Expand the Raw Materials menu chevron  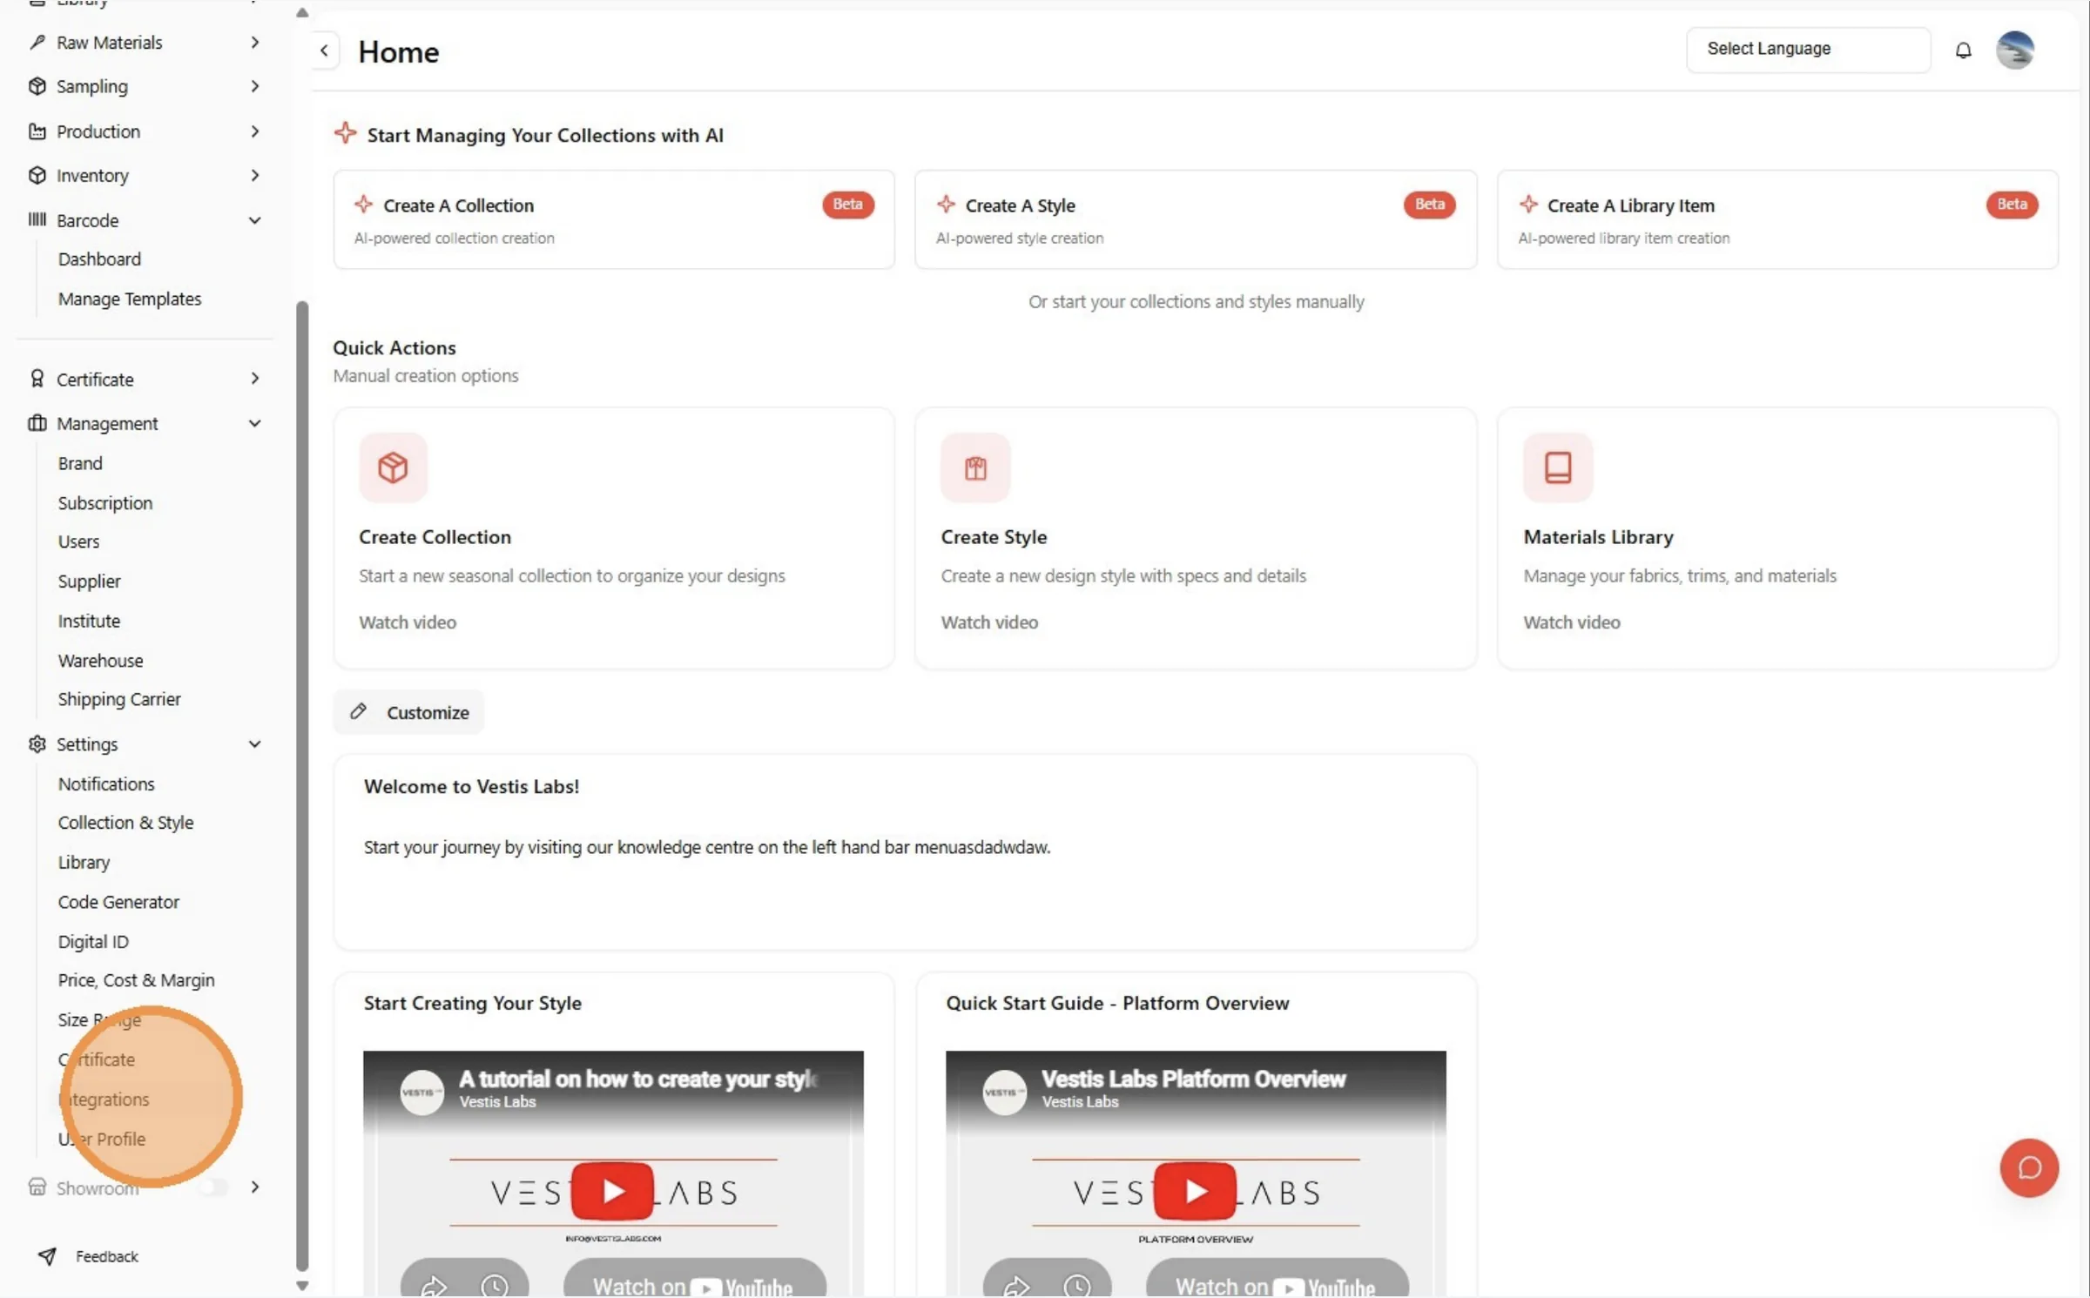254,42
